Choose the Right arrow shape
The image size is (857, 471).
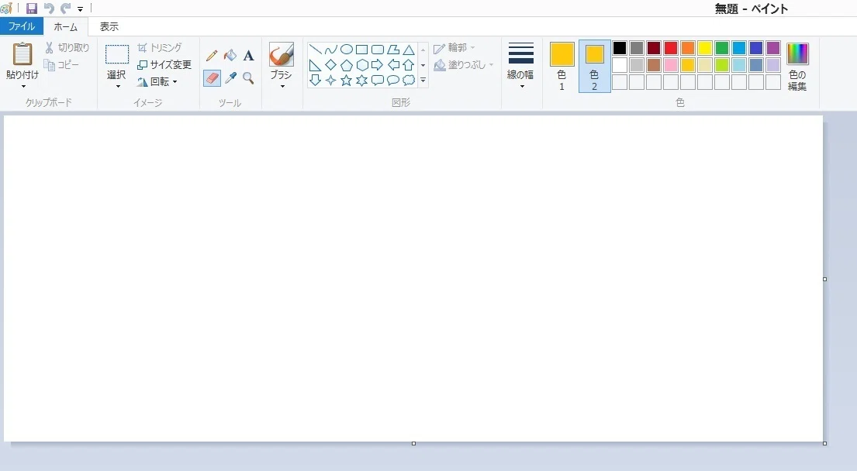378,66
